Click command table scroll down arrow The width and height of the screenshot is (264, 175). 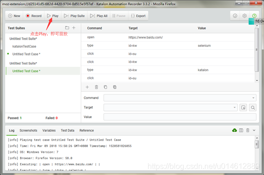point(257,80)
